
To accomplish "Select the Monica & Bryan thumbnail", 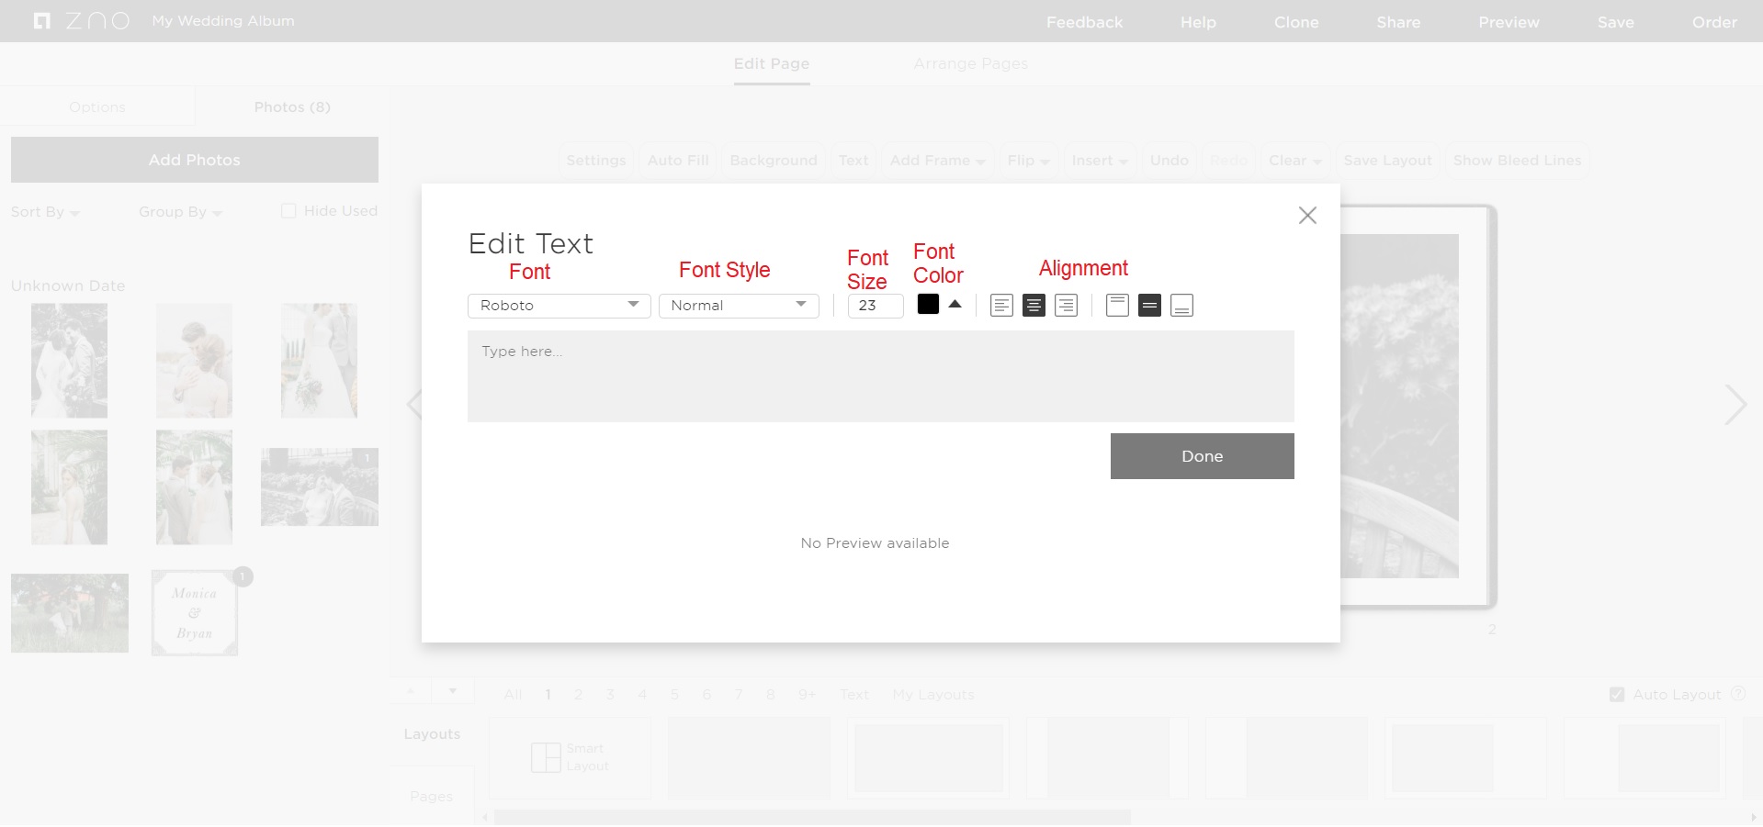I will pyautogui.click(x=195, y=613).
